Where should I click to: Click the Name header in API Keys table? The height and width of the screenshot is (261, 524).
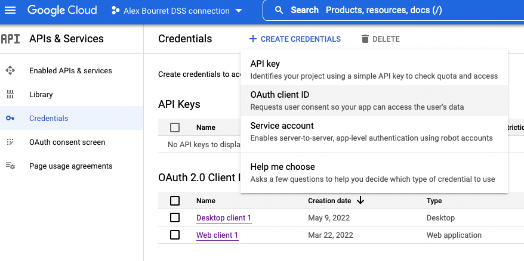coord(206,128)
